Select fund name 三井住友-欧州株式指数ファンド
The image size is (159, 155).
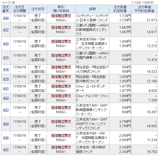pos(91,150)
